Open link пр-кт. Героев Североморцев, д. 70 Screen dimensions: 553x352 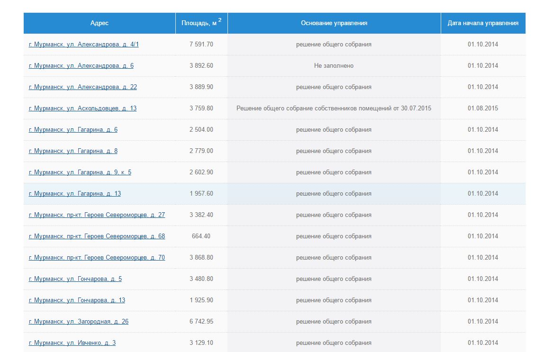97,257
